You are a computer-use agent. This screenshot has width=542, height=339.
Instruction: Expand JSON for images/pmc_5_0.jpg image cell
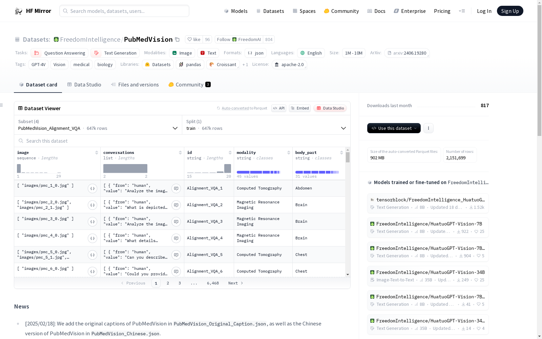click(x=92, y=255)
